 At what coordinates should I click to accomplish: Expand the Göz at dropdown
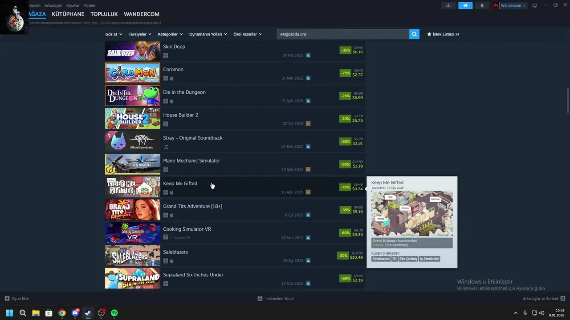tap(114, 34)
